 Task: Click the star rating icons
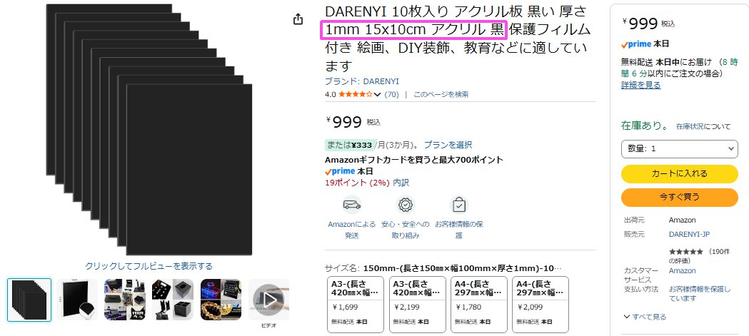pos(356,94)
